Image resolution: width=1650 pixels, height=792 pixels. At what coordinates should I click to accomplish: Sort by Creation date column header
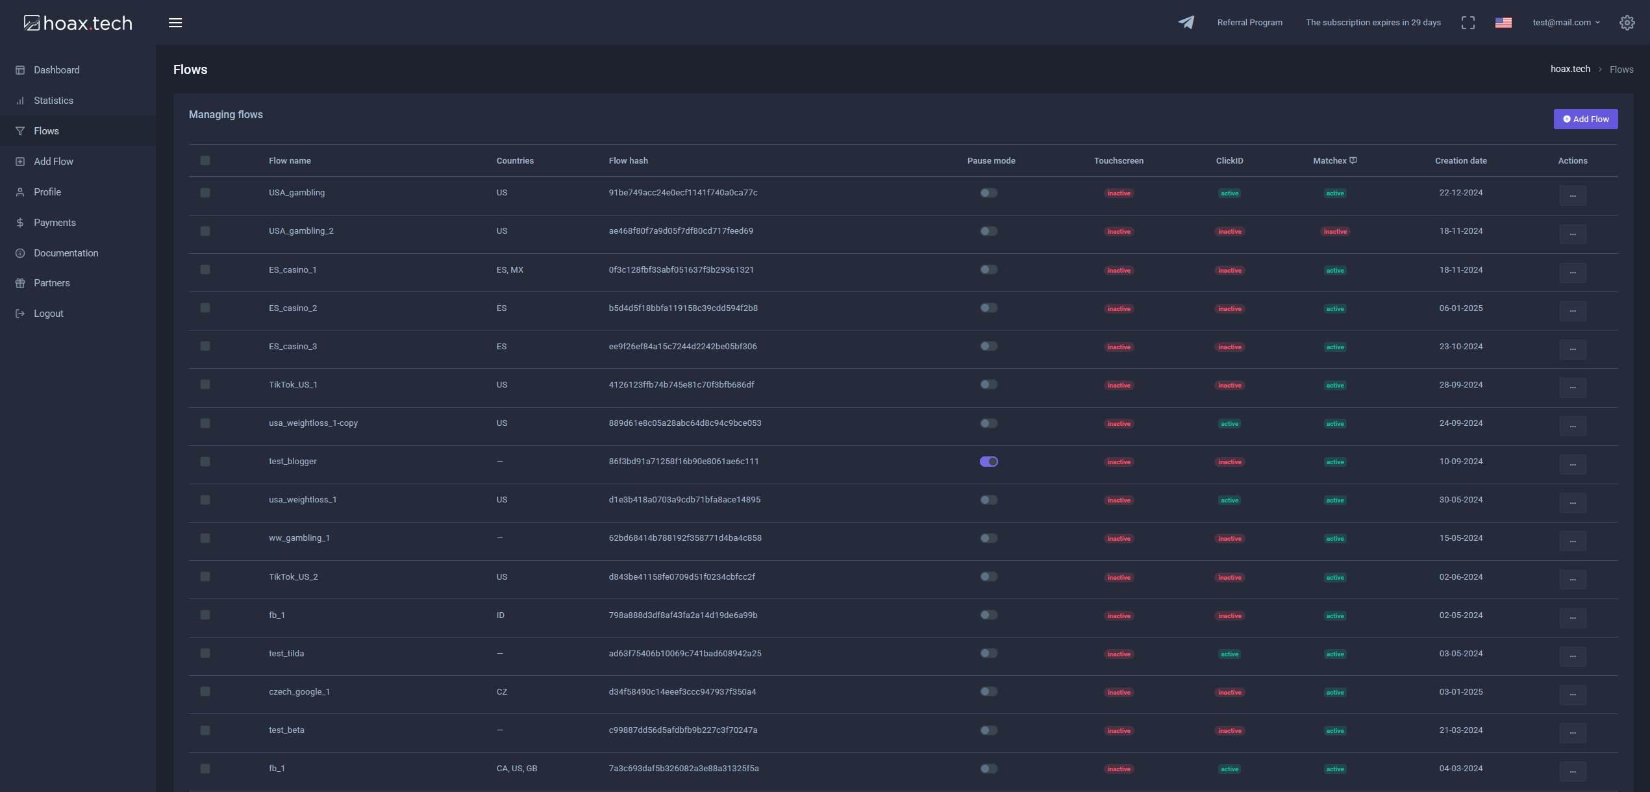coord(1460,161)
